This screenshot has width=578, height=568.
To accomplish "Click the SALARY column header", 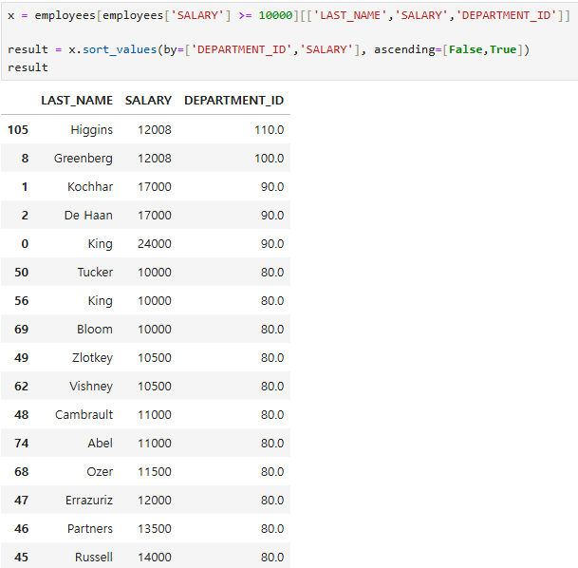I will click(x=148, y=101).
